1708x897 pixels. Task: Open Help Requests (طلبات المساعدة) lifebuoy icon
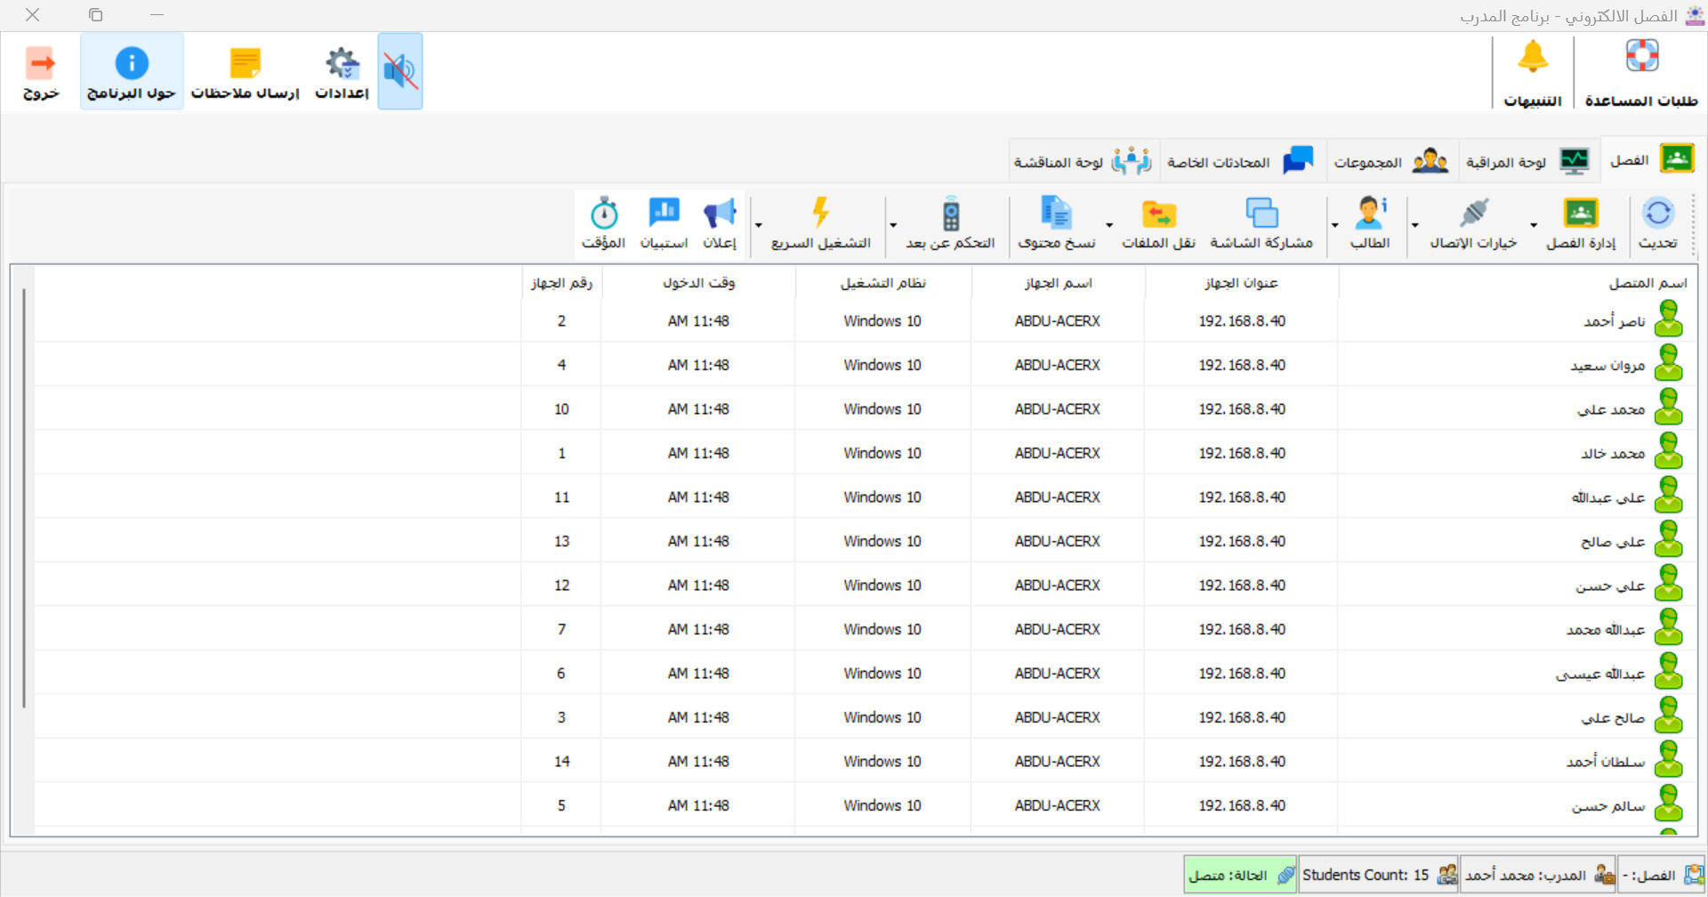pos(1641,71)
